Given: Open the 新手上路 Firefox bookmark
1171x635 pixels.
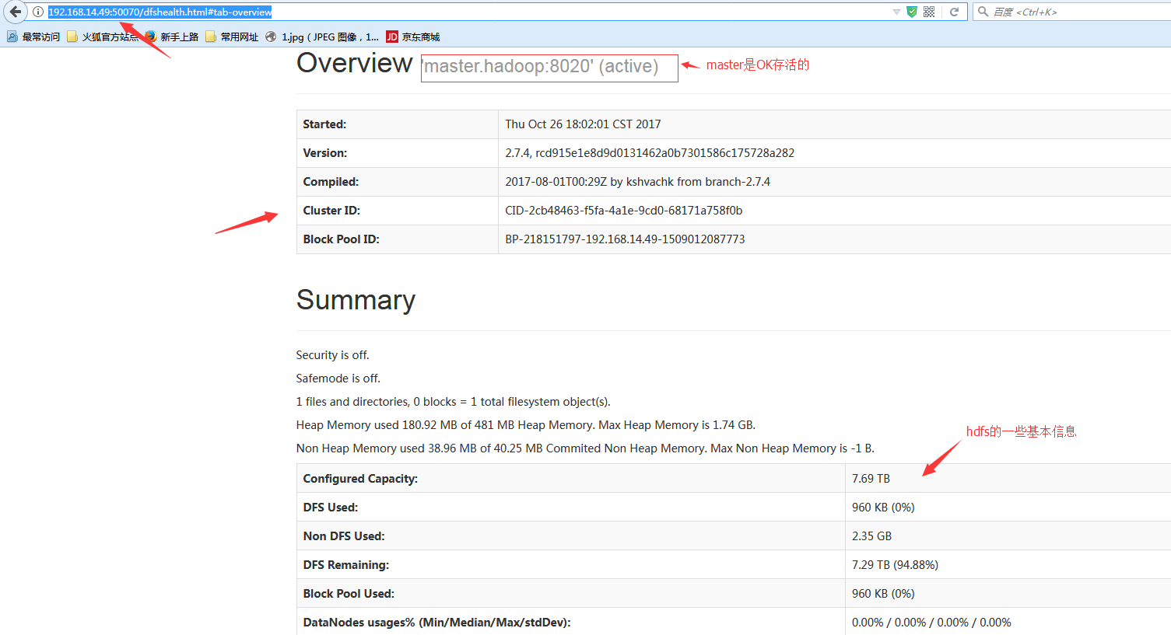Looking at the screenshot, I should [x=171, y=37].
